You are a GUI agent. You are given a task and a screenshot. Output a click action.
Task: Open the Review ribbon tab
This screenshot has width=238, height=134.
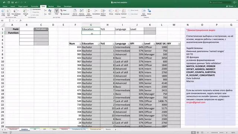pyautogui.click(x=51, y=6)
